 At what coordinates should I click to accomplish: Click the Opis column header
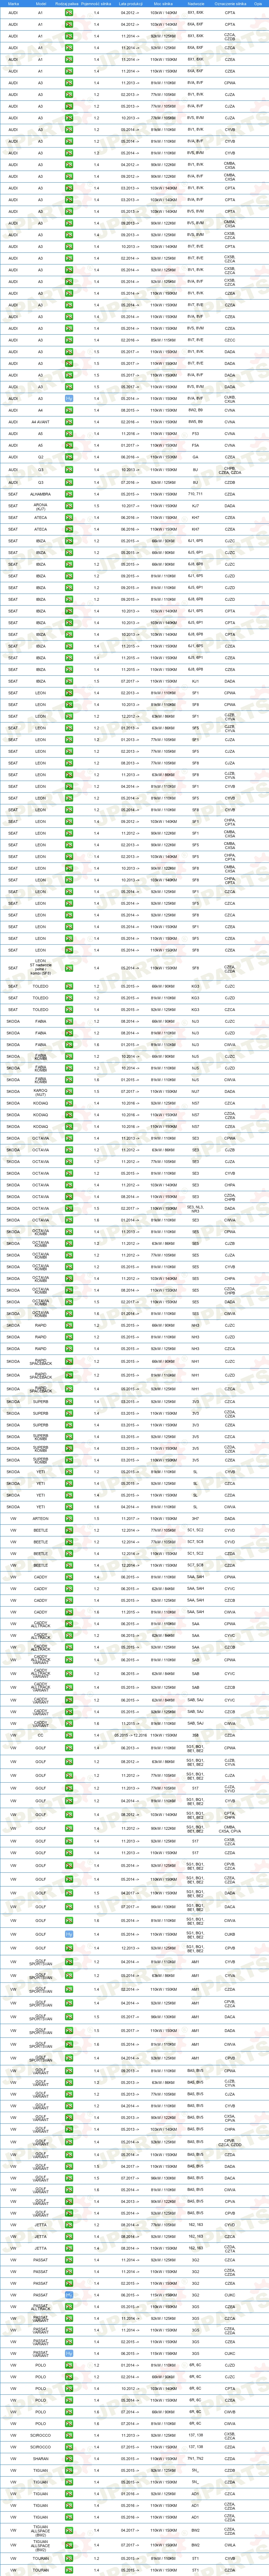point(258,4)
